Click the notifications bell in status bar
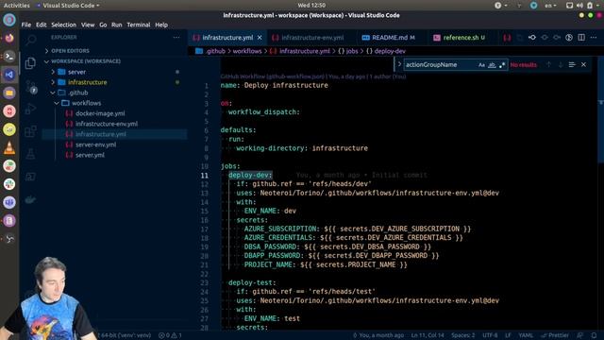Screen dimensions: 604x340 [594, 335]
